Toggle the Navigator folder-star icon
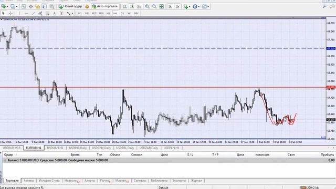The height and width of the screenshot is (189, 336). [38, 7]
